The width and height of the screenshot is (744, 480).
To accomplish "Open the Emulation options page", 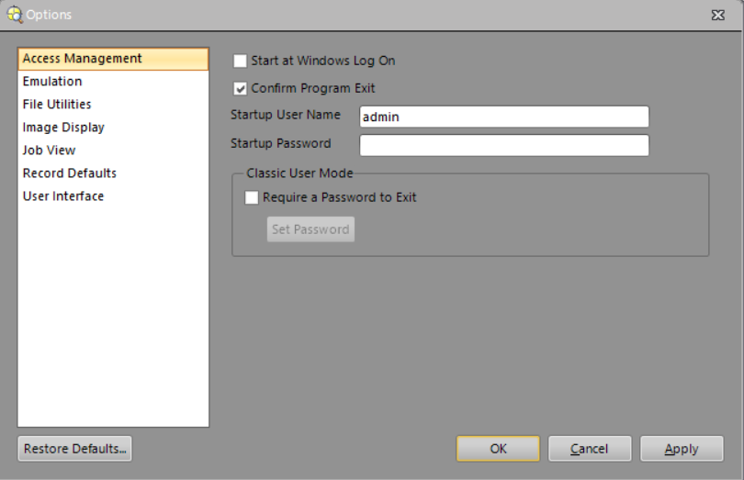I will (x=113, y=82).
